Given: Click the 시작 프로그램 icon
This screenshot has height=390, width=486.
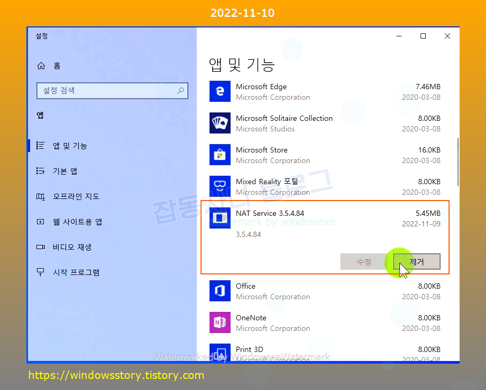Looking at the screenshot, I should 40,272.
